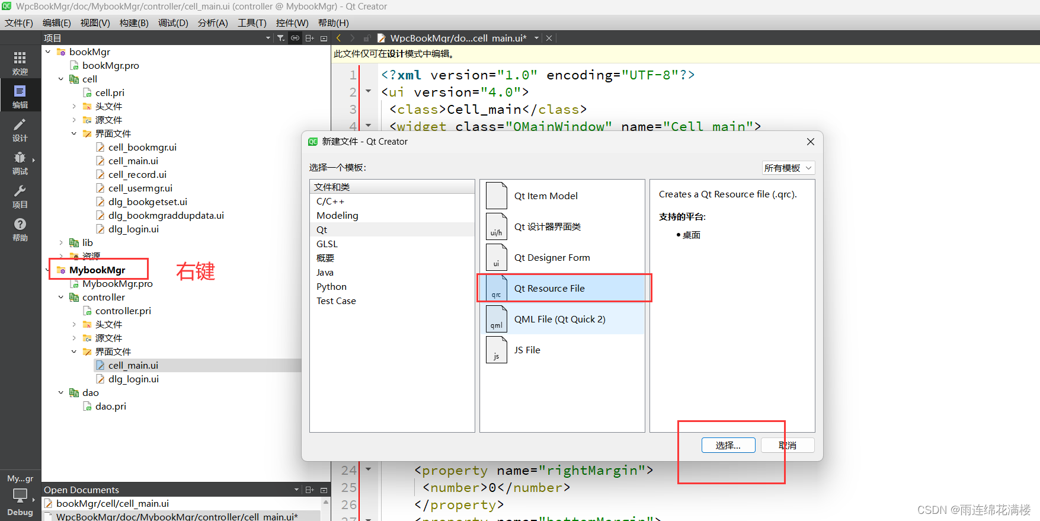
Task: Switch to Edit mode (编辑) in sidebar
Action: tap(20, 95)
